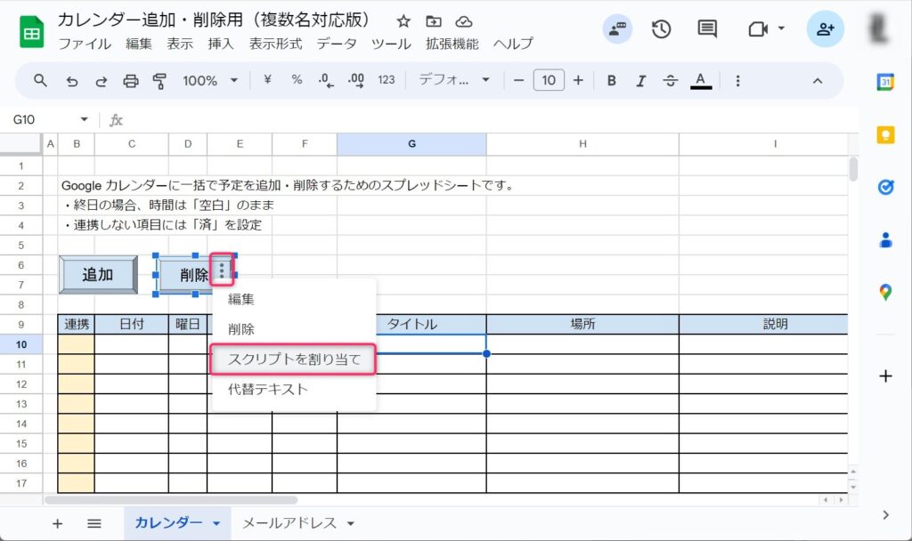Open Google Keep in side panel
This screenshot has height=541, width=912.
(x=885, y=134)
